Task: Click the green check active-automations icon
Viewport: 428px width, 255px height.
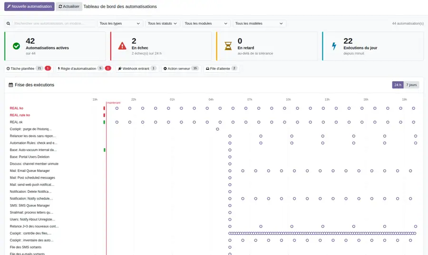Action: pyautogui.click(x=16, y=46)
